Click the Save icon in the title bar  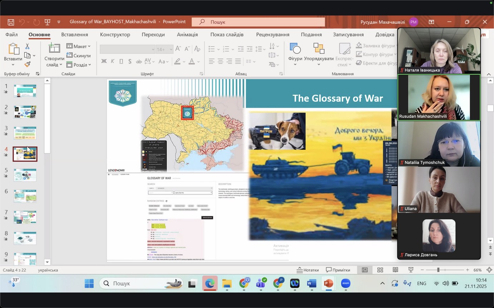click(x=11, y=22)
